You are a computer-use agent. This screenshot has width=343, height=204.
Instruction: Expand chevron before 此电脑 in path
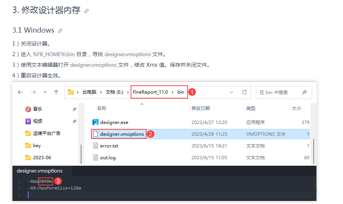pos(78,93)
